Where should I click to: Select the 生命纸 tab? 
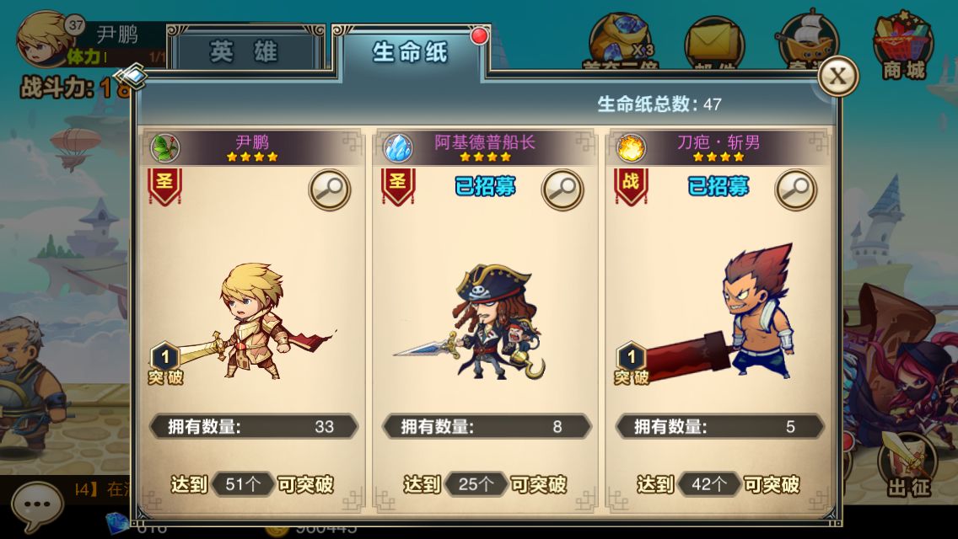point(411,52)
